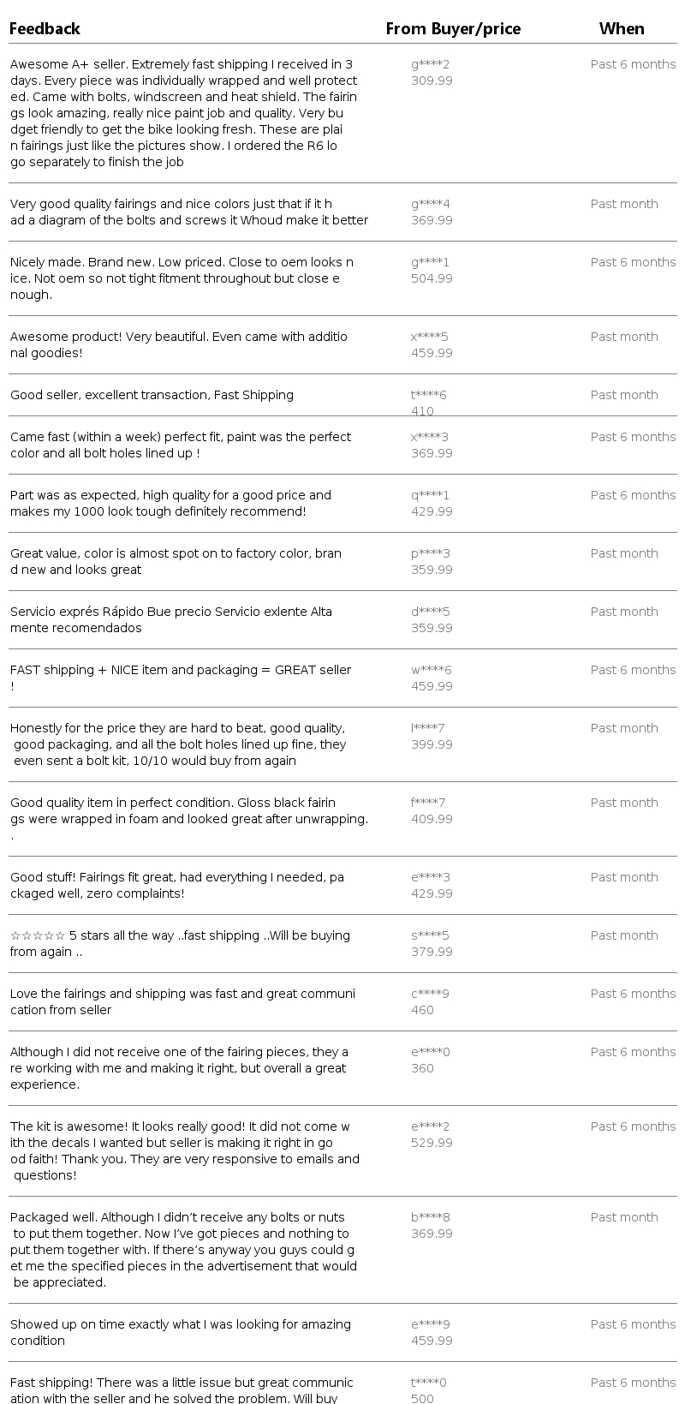This screenshot has width=685, height=1404.
Task: Click the 399.99 price under l****7
Action: (432, 744)
